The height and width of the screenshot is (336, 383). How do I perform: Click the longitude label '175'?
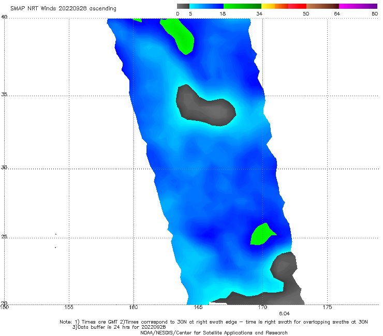coord(327,307)
